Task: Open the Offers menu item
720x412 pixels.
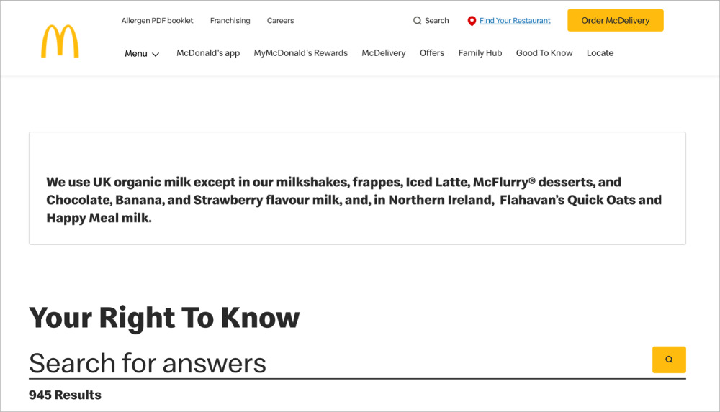Action: 431,53
